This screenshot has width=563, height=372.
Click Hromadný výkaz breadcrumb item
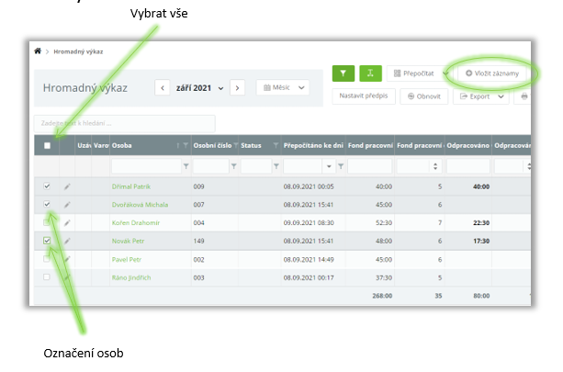[x=79, y=51]
